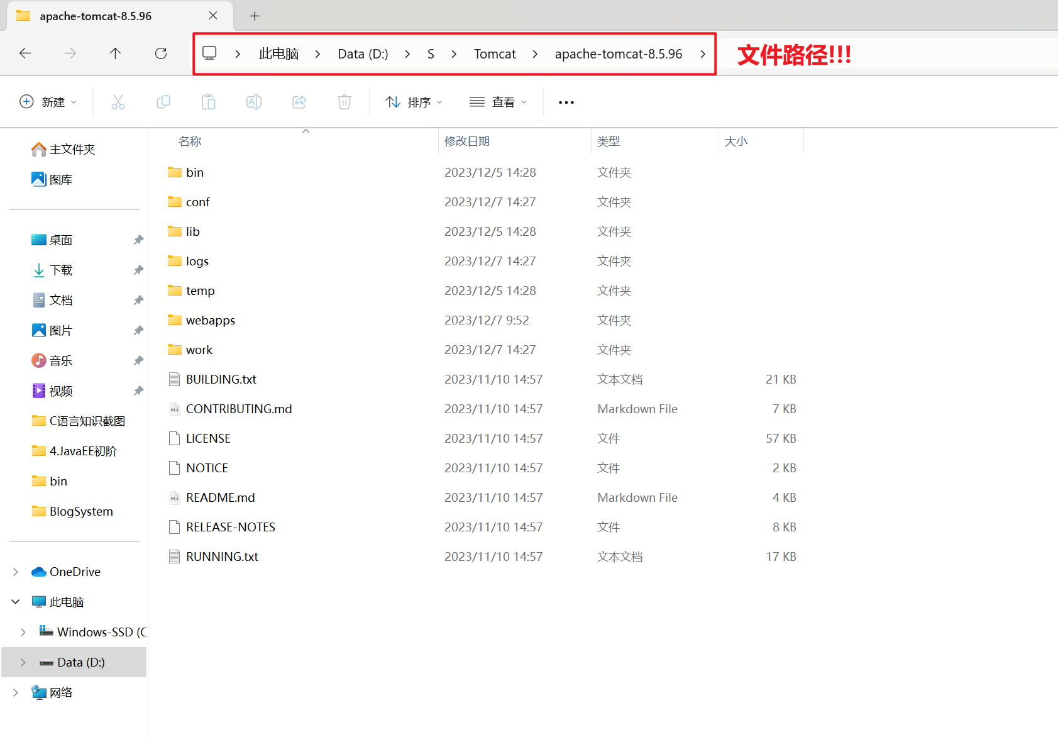The height and width of the screenshot is (737, 1058).
Task: Open 主文件夹 in the sidebar
Action: point(63,149)
